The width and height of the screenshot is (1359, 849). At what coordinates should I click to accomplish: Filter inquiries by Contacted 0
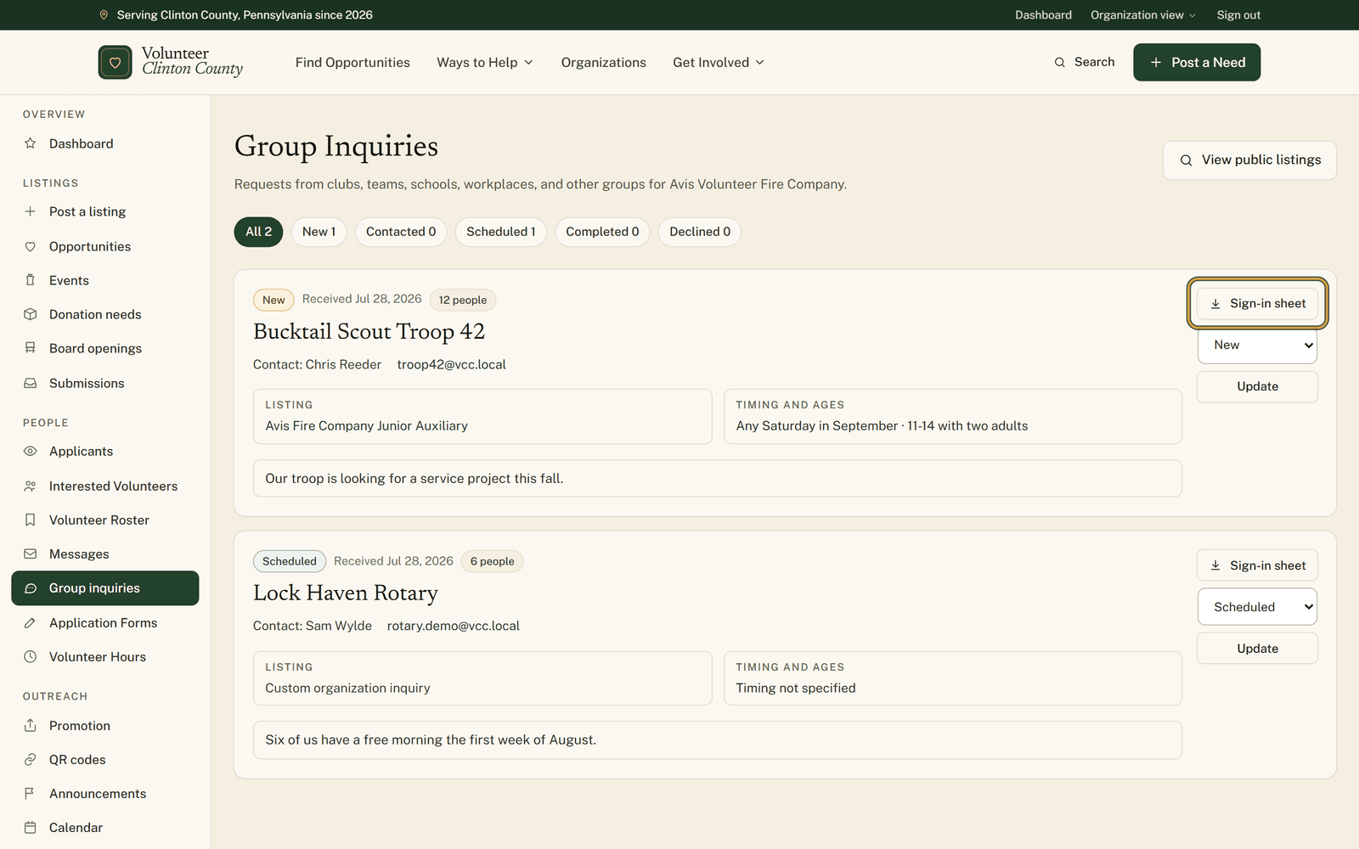click(401, 232)
